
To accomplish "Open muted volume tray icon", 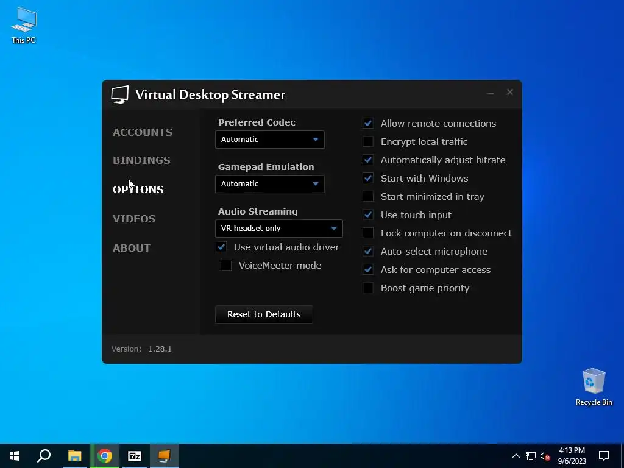I will point(545,456).
